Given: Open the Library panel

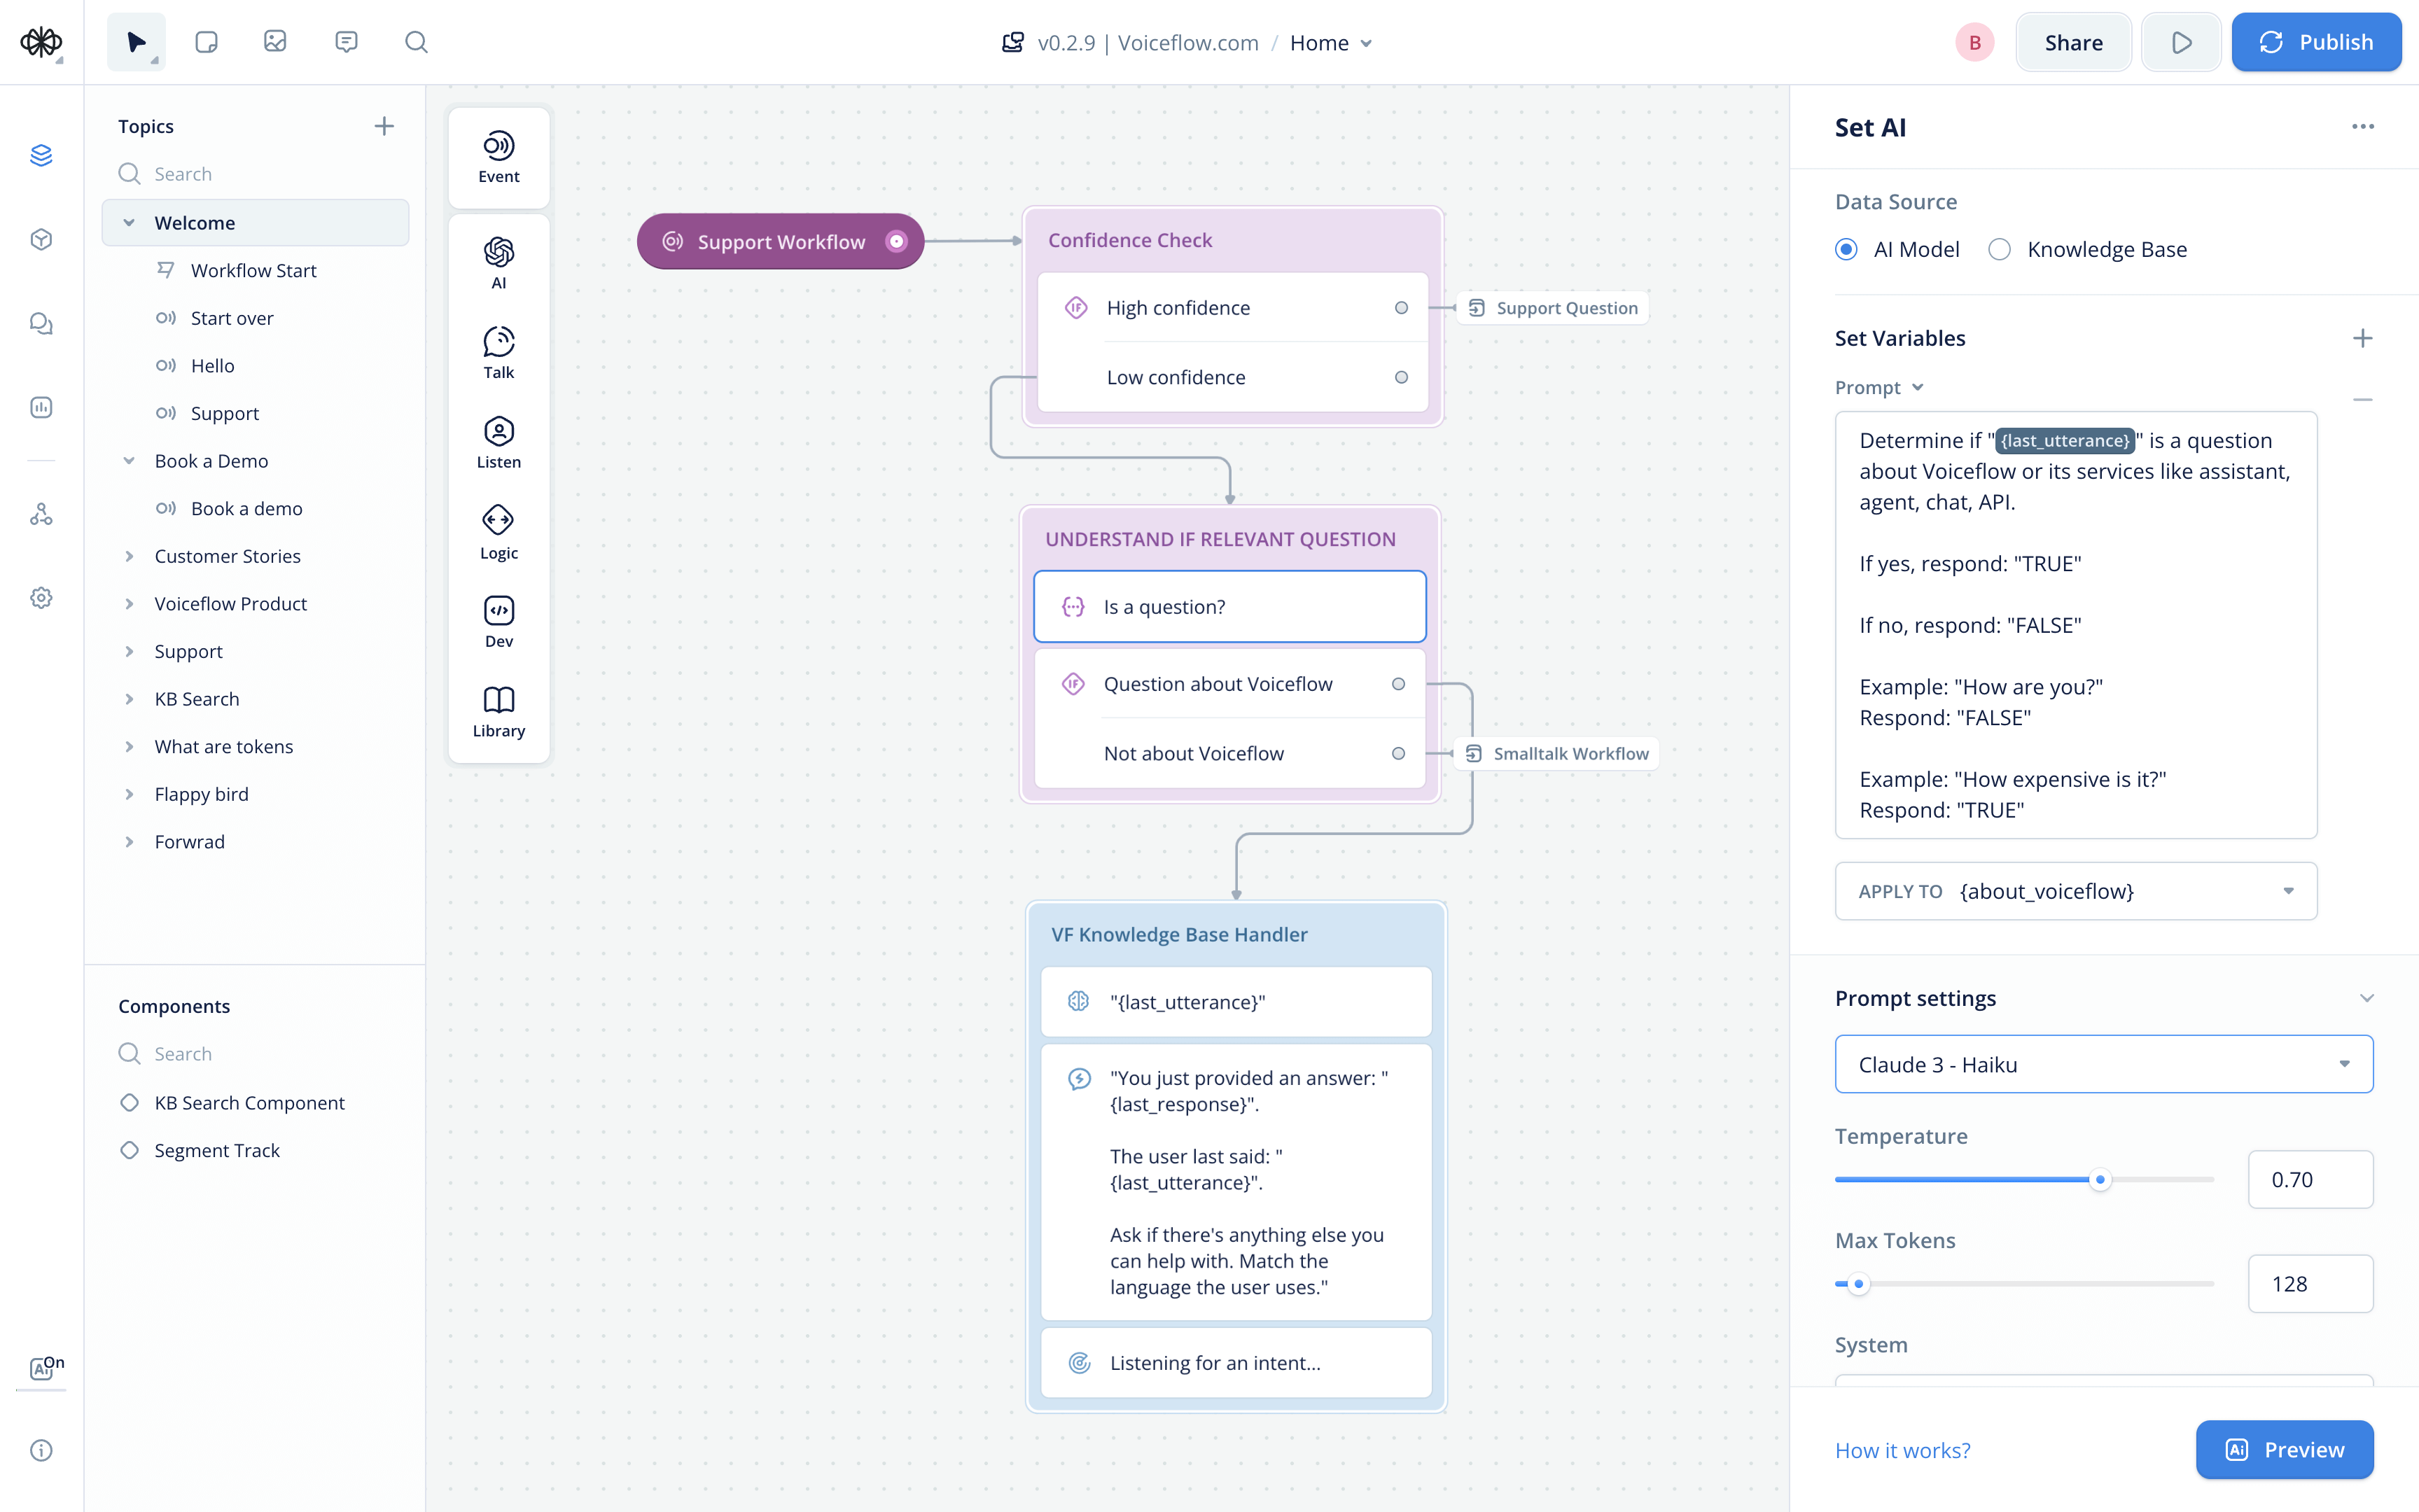Looking at the screenshot, I should [498, 711].
